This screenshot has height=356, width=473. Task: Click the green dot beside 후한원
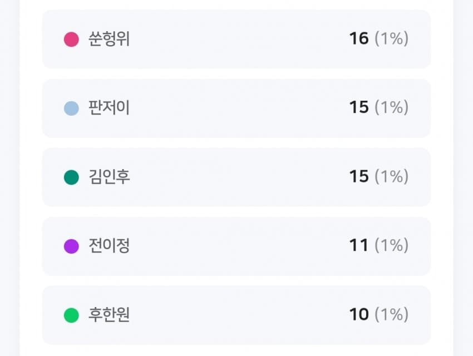point(71,315)
